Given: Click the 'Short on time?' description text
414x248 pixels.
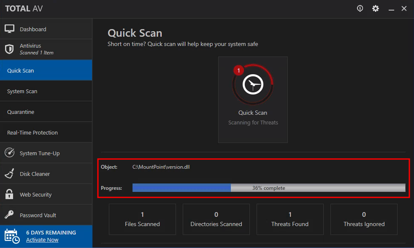Looking at the screenshot, I should pyautogui.click(x=183, y=44).
